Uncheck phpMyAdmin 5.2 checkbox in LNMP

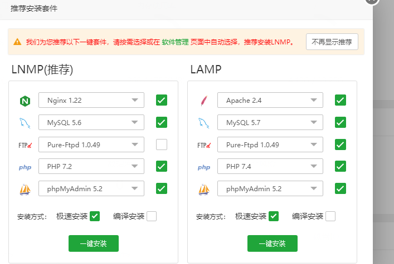[162, 188]
